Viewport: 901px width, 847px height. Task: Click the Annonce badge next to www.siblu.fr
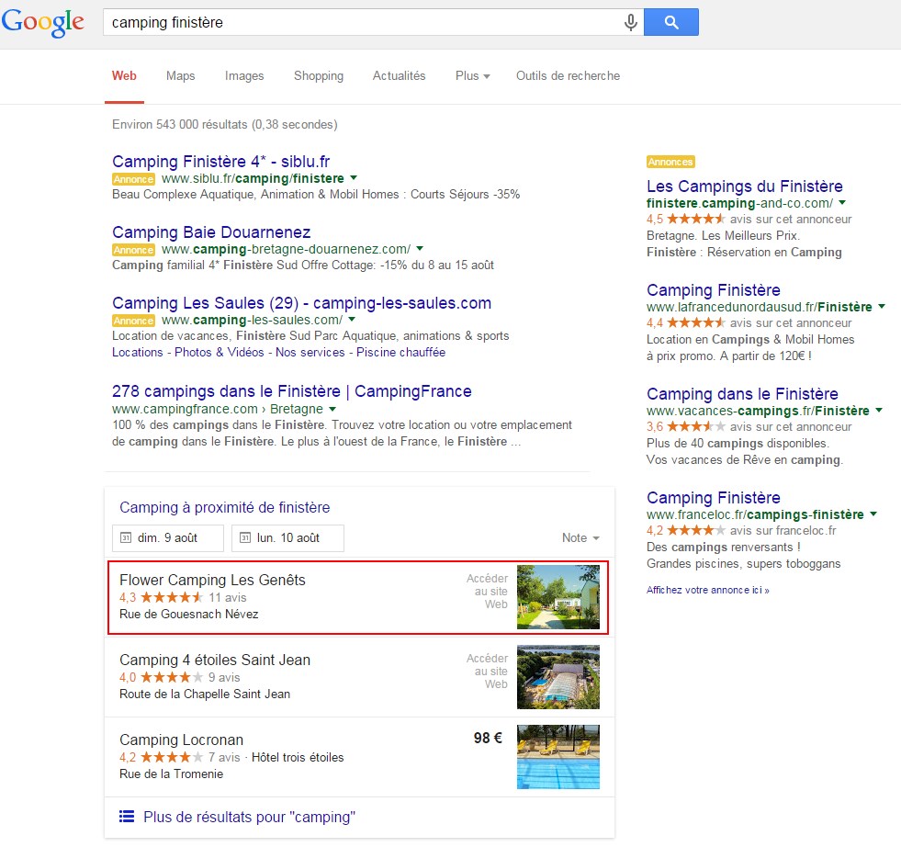133,179
